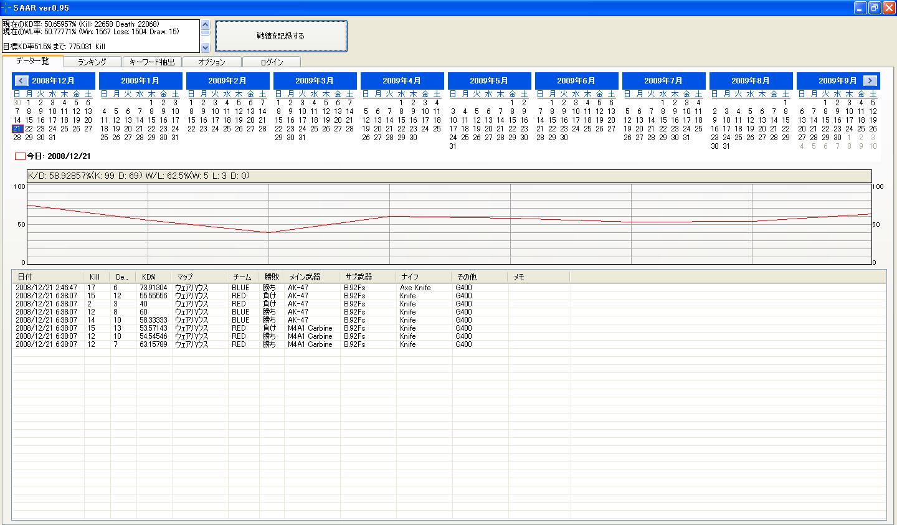Sort list by 勝敗 column header
This screenshot has width=897, height=525.
pos(271,277)
